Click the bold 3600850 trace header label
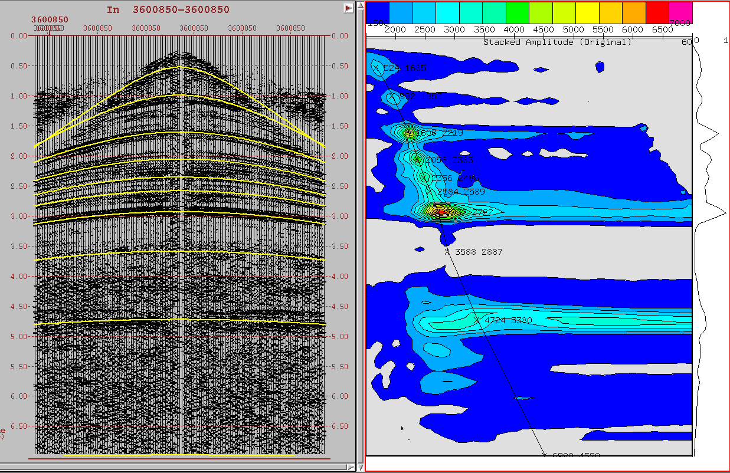This screenshot has width=730, height=473. coord(50,19)
